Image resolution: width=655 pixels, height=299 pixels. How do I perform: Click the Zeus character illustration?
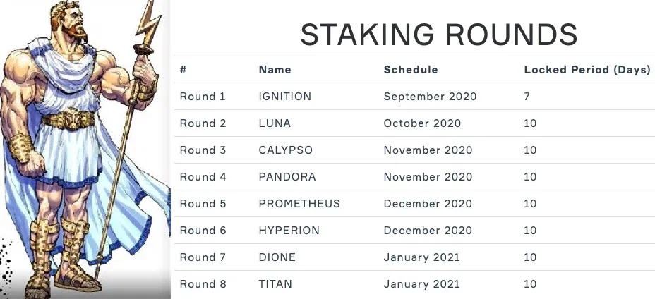point(83,149)
